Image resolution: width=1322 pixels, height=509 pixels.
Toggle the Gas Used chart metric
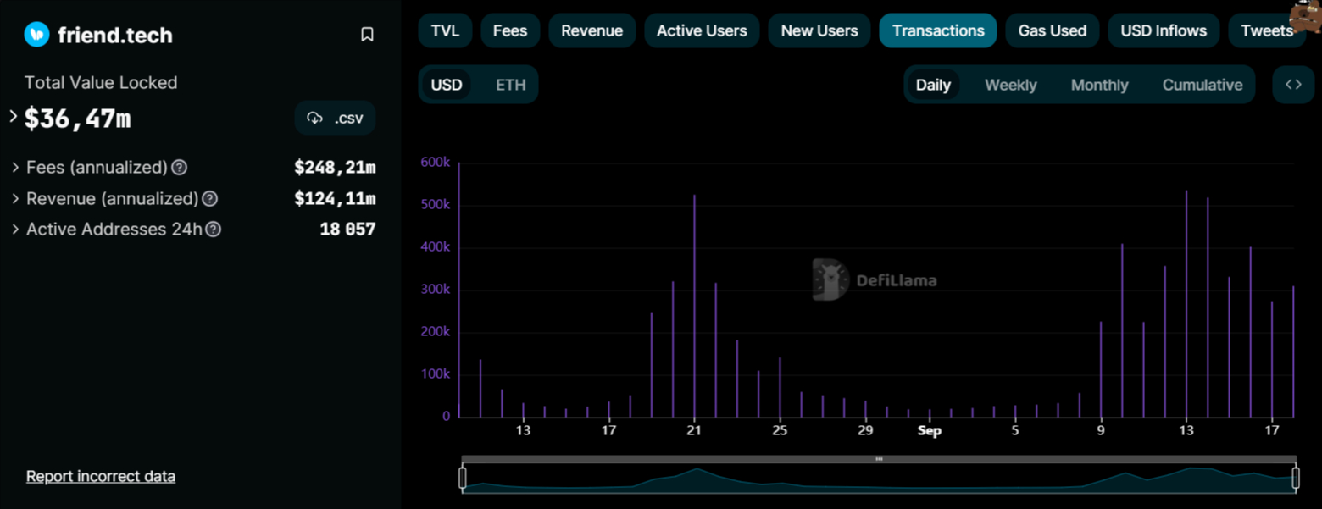coord(1053,30)
